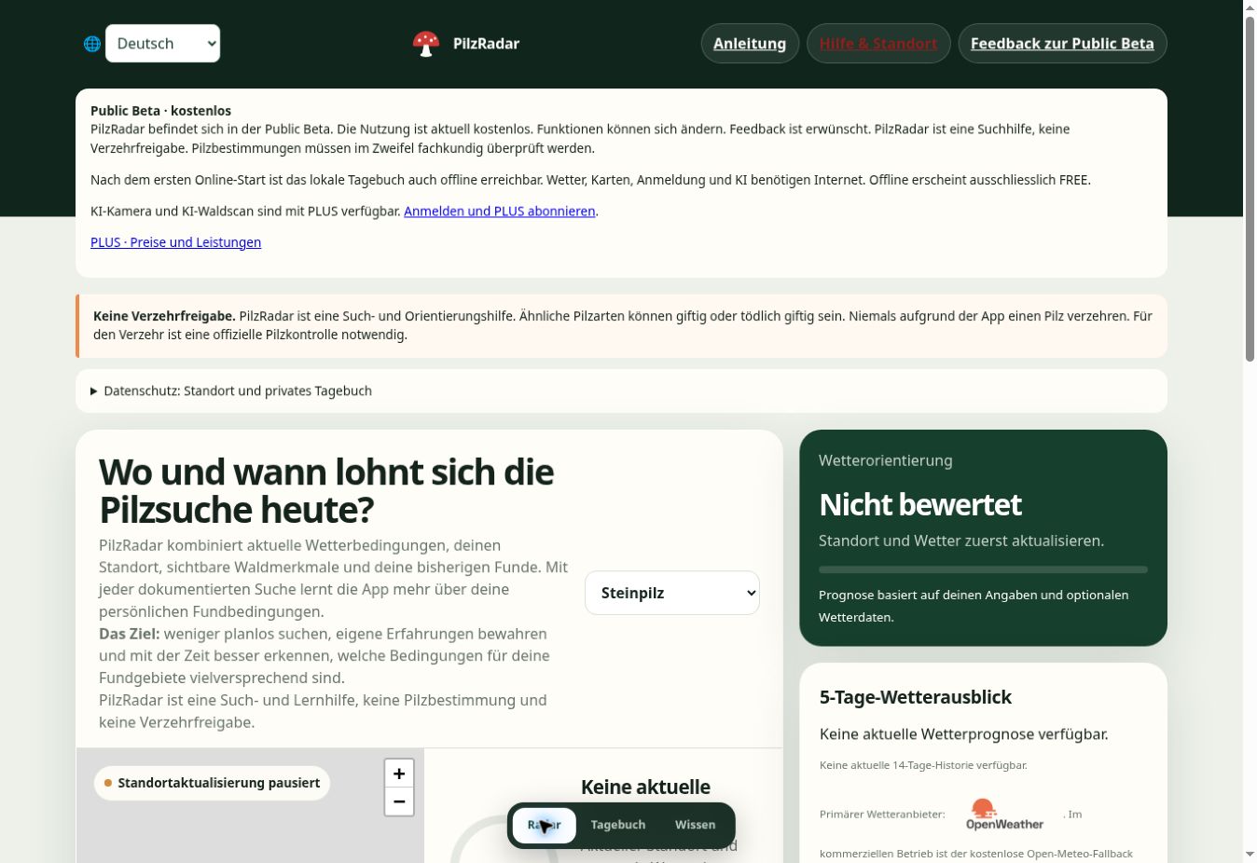1257x863 pixels.
Task: Click the PilzRadar title text
Action: point(486,44)
